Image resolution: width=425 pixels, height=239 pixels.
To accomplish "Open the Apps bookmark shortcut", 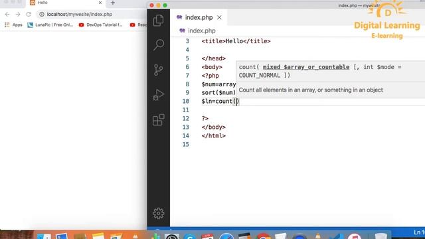I will [13, 25].
